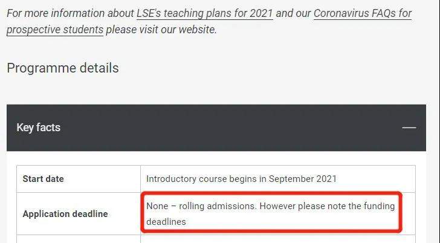Click the partially visible row below Application deadline
The image size is (440, 243).
tap(79, 239)
